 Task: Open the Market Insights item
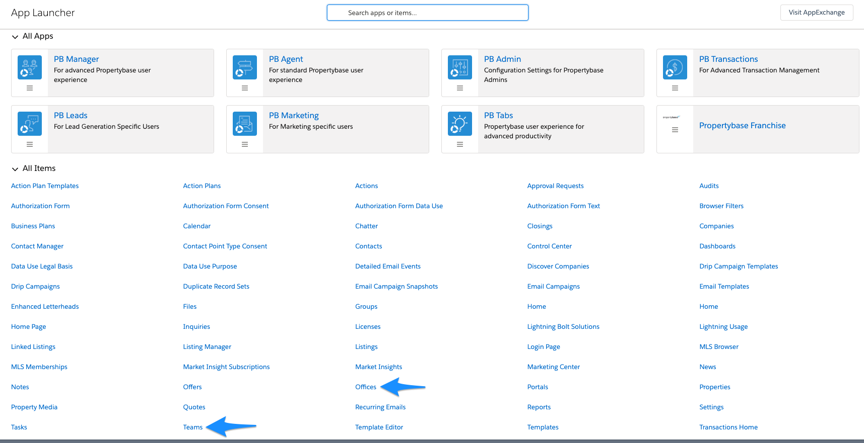[379, 367]
